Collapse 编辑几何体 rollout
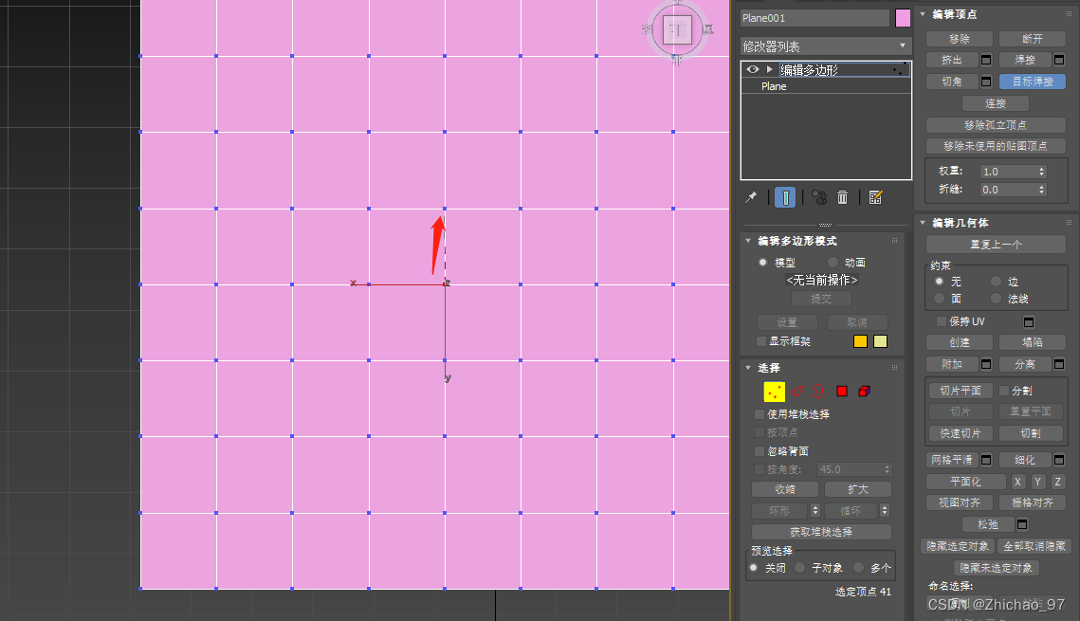Screen dimensions: 1080x621 (923, 223)
